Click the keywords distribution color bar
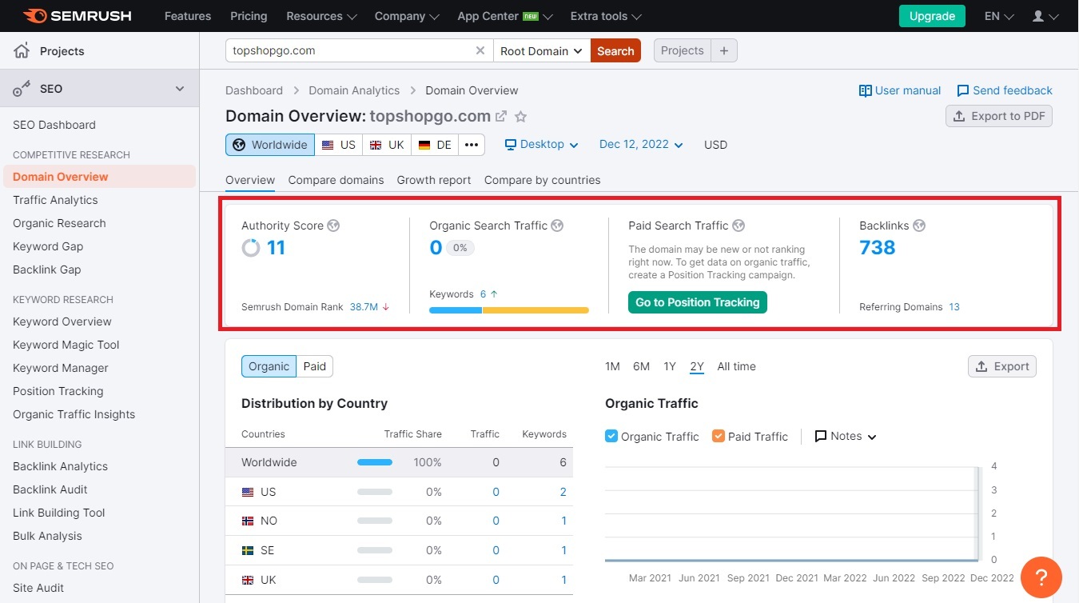 pyautogui.click(x=509, y=310)
